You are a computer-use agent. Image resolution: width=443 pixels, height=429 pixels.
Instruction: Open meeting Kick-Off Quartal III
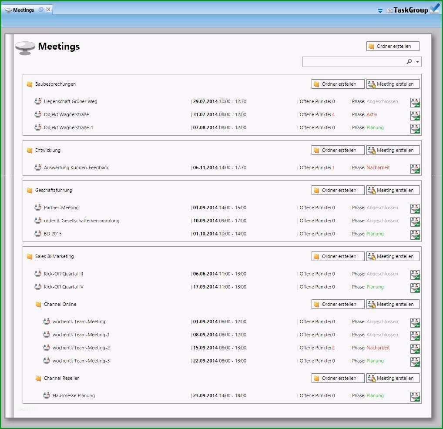pos(63,274)
